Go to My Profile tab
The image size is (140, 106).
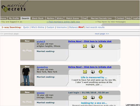tap(14, 18)
